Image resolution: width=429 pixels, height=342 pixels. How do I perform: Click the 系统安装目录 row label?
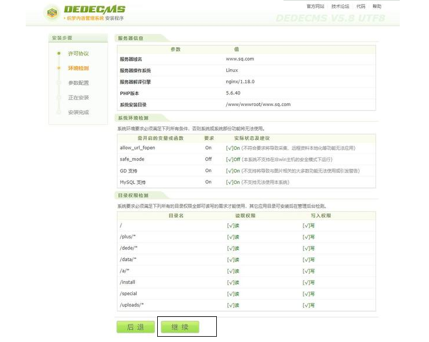pos(133,105)
